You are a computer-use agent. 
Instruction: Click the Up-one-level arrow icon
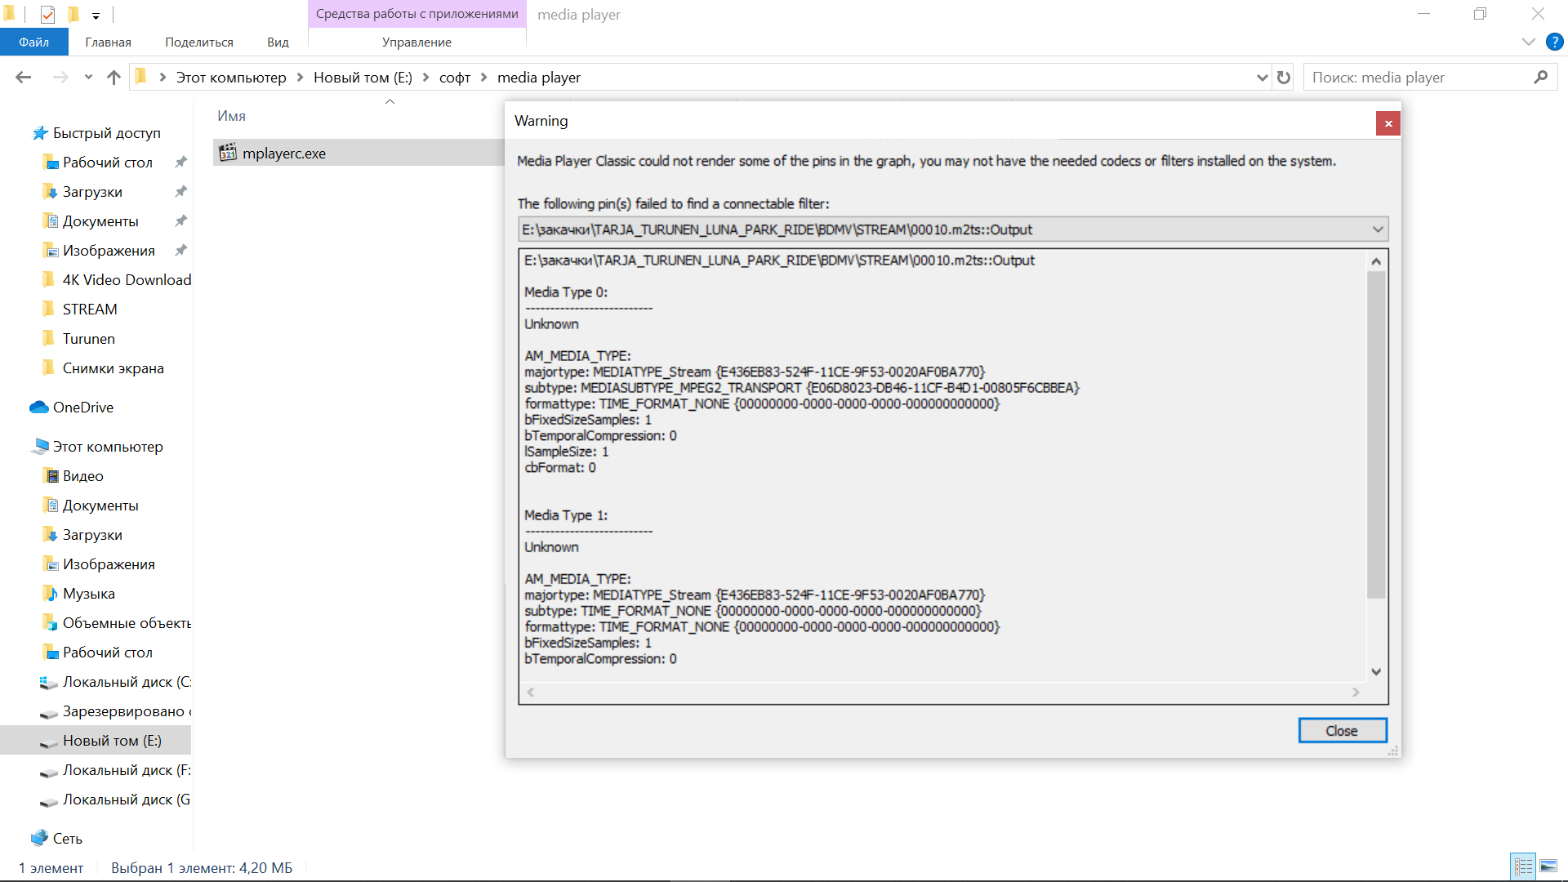coord(114,78)
